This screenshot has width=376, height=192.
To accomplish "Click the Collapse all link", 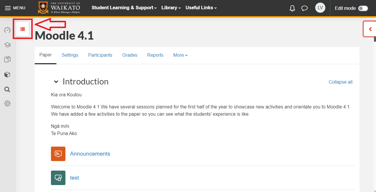I will [340, 82].
